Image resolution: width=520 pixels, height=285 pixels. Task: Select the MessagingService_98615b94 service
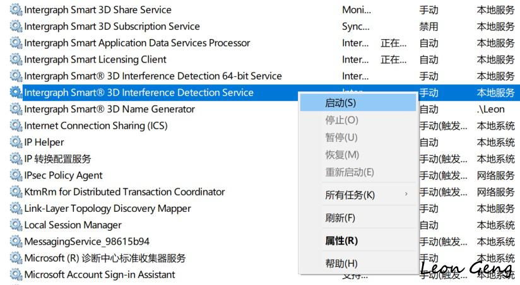[86, 241]
